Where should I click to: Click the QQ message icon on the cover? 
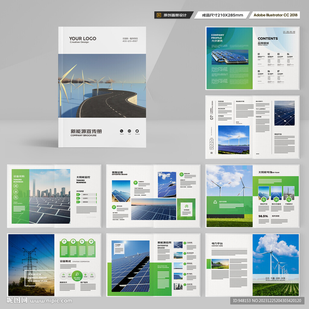[x=137, y=131]
